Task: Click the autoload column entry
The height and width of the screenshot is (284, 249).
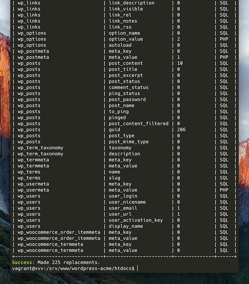Action: 120,45
